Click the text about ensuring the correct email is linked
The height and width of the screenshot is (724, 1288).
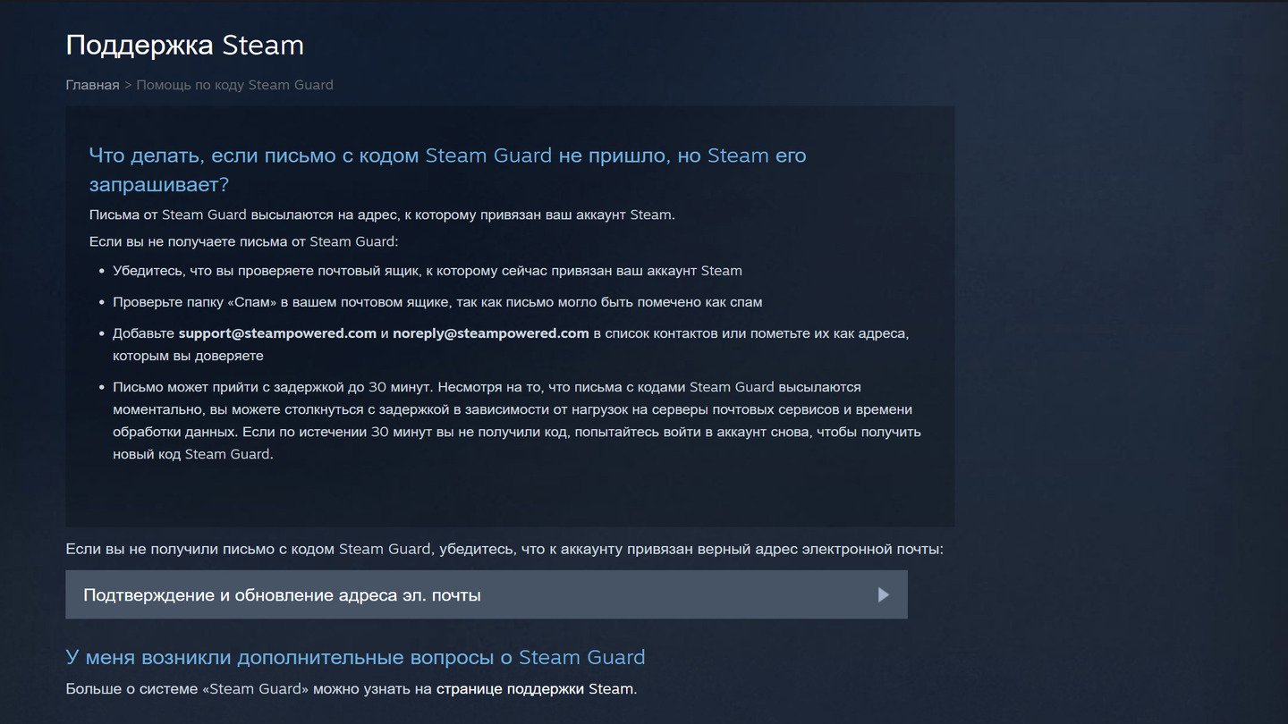[x=504, y=549]
